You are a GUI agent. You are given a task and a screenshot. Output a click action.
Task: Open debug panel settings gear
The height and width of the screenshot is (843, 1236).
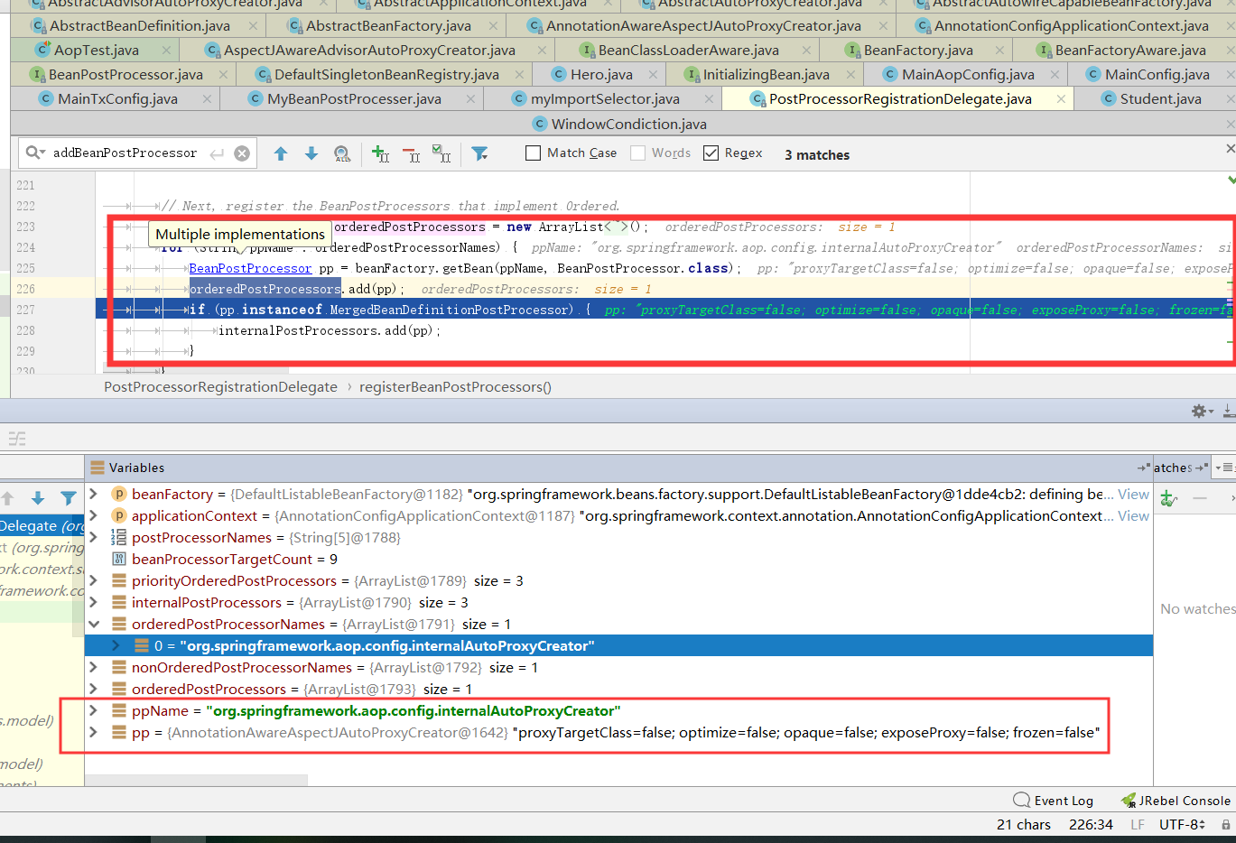pyautogui.click(x=1202, y=411)
